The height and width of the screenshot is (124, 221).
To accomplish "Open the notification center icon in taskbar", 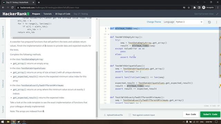I will (217, 122).
